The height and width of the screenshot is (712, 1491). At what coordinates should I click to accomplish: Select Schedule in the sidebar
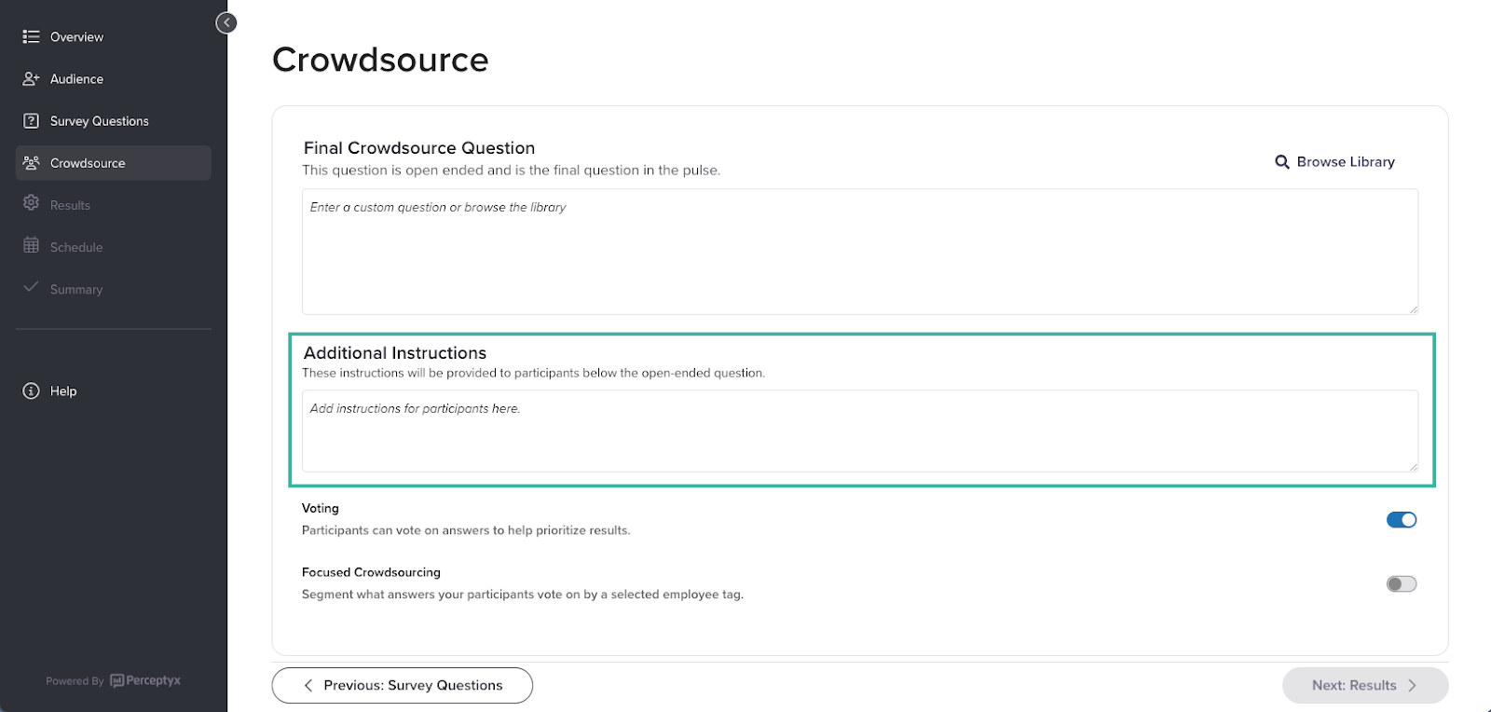[x=114, y=247]
